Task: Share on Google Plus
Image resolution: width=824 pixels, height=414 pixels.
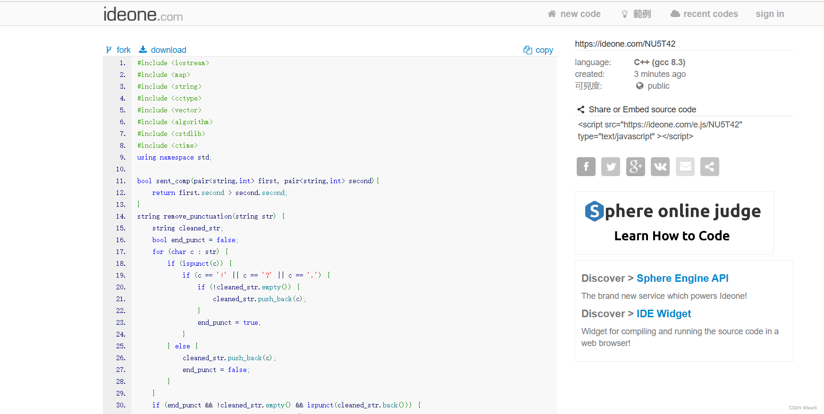Action: [x=636, y=167]
